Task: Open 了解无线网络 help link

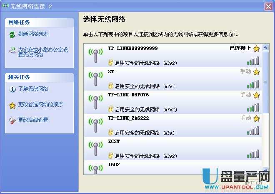Action: pyautogui.click(x=33, y=89)
